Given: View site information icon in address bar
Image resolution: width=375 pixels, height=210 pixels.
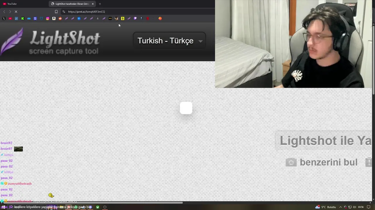Looking at the screenshot, I should (x=64, y=12).
